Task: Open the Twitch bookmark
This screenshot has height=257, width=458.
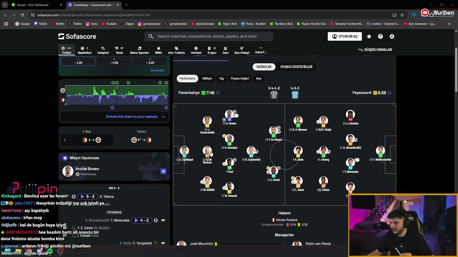Action: 40,24
